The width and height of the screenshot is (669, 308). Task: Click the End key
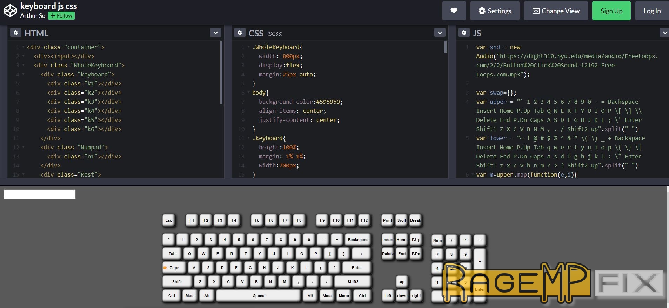tap(402, 254)
